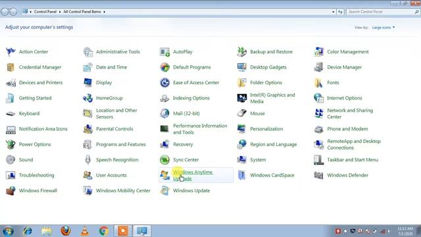Click the address bar refresh button
This screenshot has height=237, width=421.
coord(340,12)
